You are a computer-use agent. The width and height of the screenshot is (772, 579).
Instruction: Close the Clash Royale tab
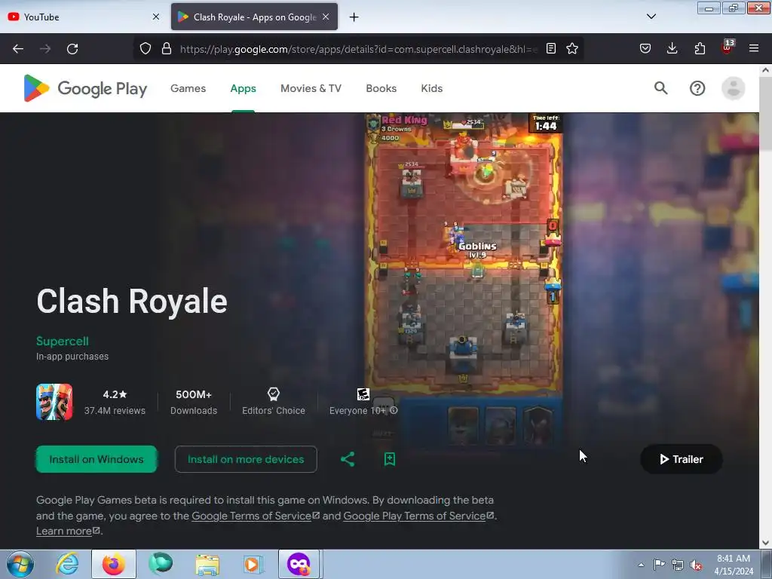pos(326,17)
